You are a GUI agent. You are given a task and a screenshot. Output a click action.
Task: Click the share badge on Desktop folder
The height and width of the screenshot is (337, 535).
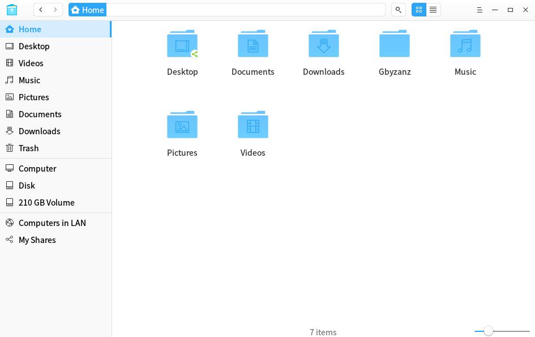click(195, 54)
